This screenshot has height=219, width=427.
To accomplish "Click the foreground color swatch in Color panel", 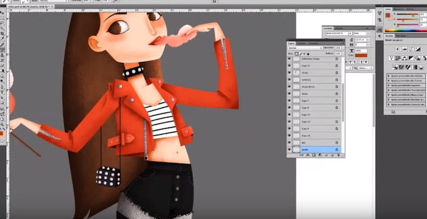I will point(388,16).
